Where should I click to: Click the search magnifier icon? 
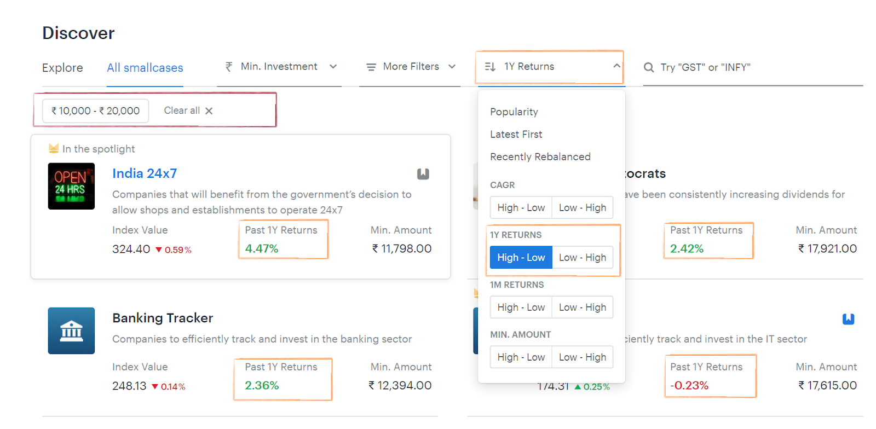coord(649,67)
